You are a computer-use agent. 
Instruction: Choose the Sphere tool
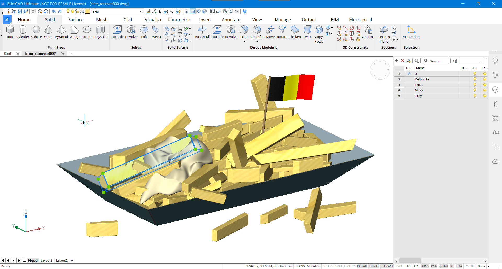pyautogui.click(x=36, y=32)
